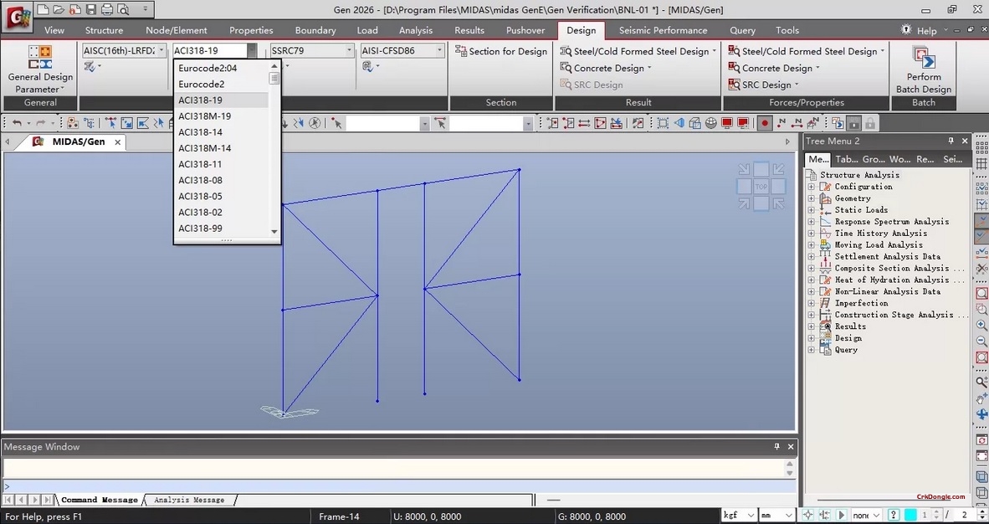The image size is (989, 524).
Task: Click the code list scroll-down arrow
Action: coord(274,232)
